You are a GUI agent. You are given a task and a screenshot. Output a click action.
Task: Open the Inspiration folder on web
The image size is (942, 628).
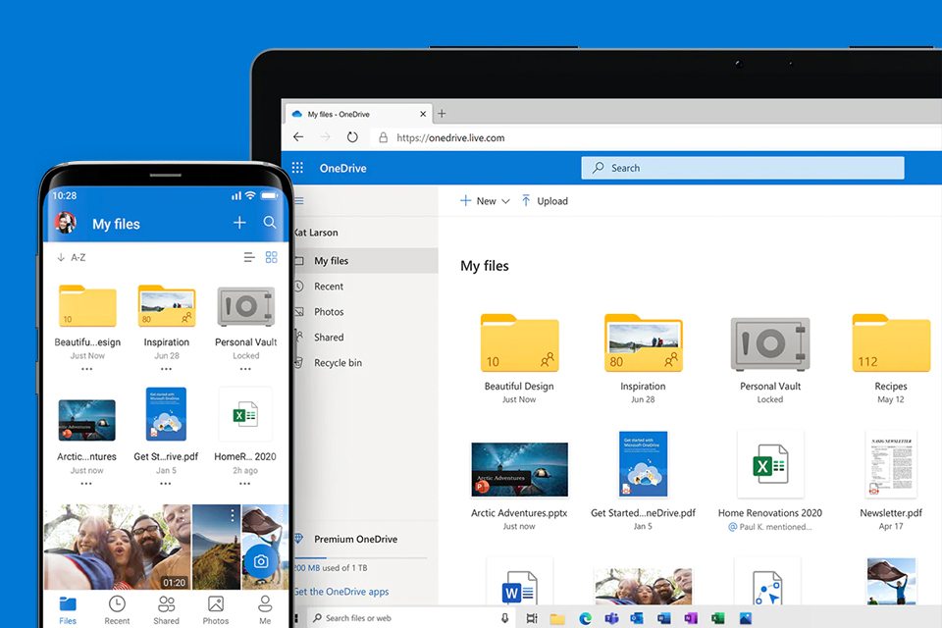(x=643, y=342)
